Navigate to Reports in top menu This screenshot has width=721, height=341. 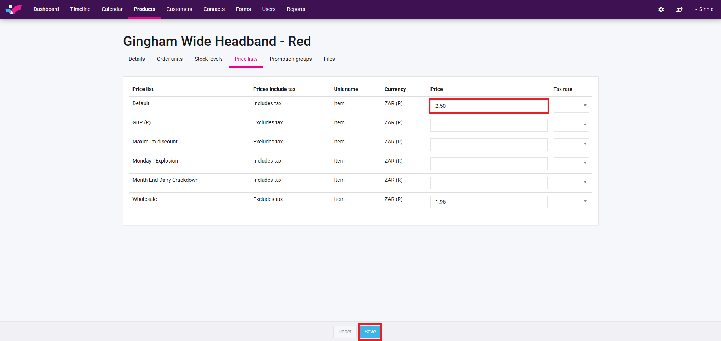296,9
